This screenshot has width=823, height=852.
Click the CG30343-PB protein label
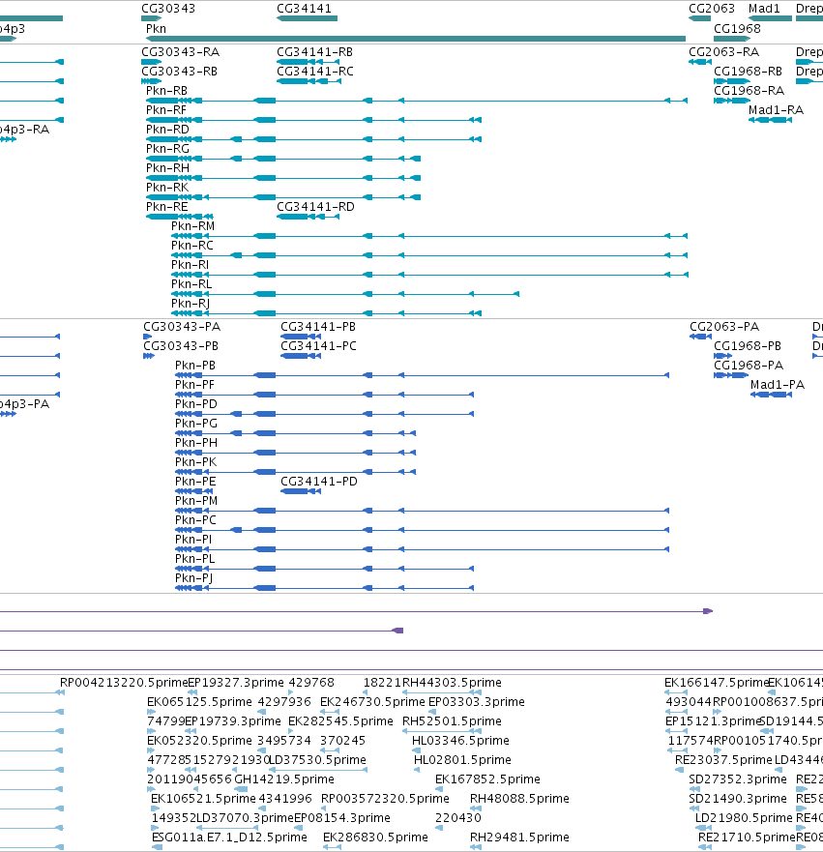[181, 346]
